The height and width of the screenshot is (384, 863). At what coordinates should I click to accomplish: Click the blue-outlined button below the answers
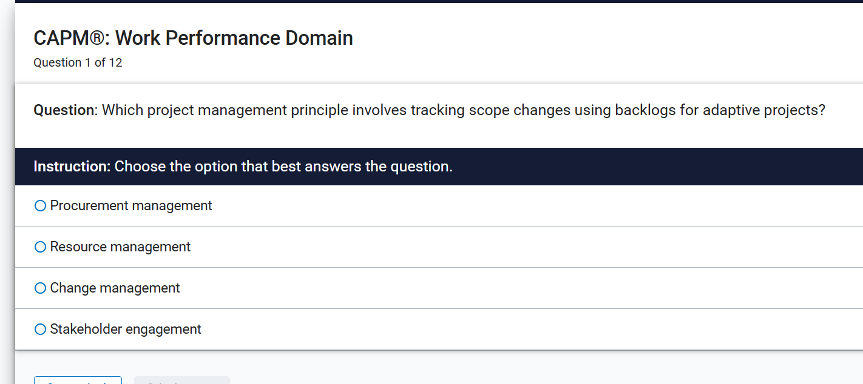pos(78,380)
